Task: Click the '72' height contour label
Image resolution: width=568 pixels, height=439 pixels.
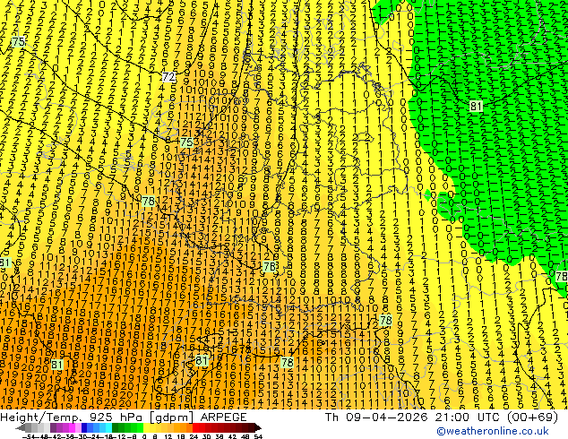Action: pyautogui.click(x=168, y=77)
